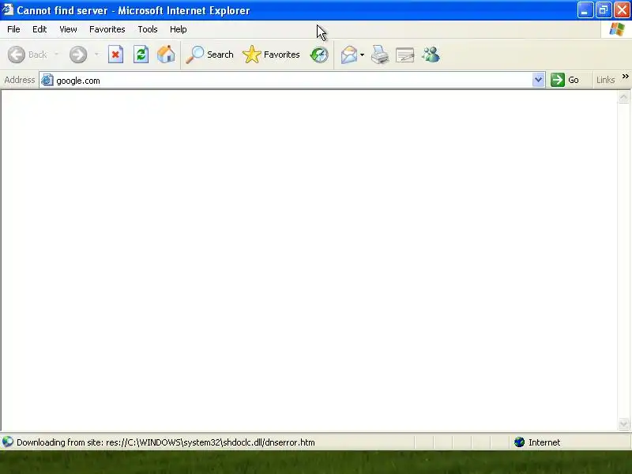The width and height of the screenshot is (632, 474).
Task: Click the scrollbar down arrow
Action: click(x=623, y=423)
